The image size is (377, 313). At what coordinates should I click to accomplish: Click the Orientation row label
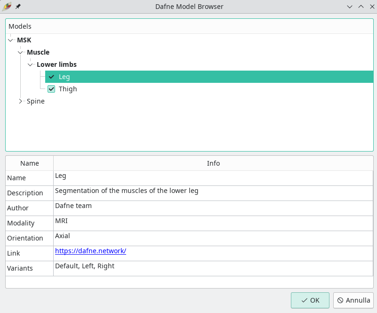[x=25, y=238]
